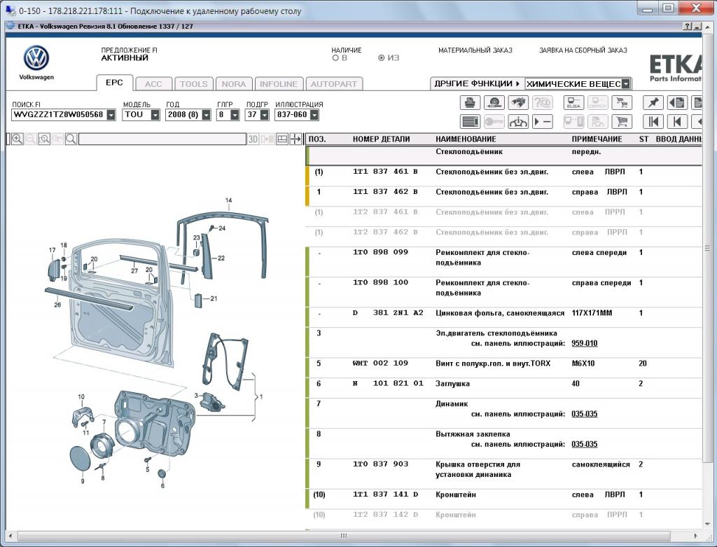The width and height of the screenshot is (717, 547).
Task: Click the parts list table icon
Action: click(x=470, y=122)
